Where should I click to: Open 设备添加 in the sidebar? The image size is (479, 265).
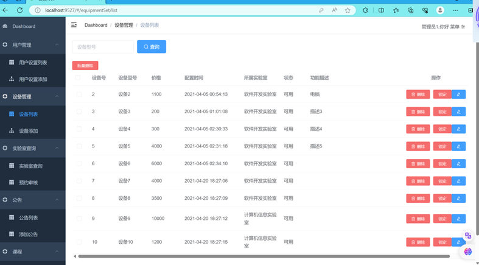(28, 131)
